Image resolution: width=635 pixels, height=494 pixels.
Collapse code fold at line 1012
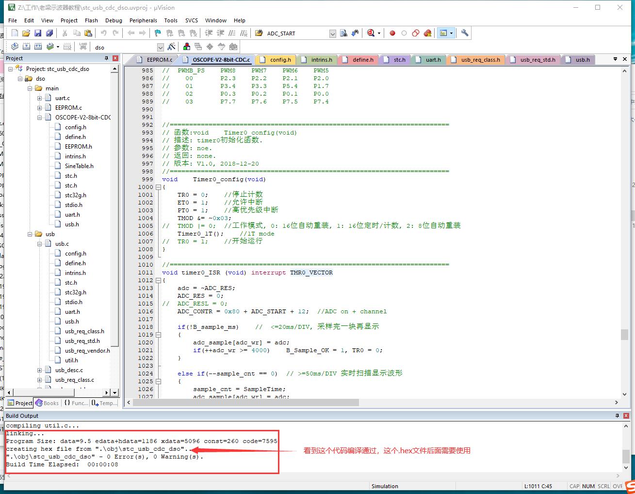[x=158, y=280]
